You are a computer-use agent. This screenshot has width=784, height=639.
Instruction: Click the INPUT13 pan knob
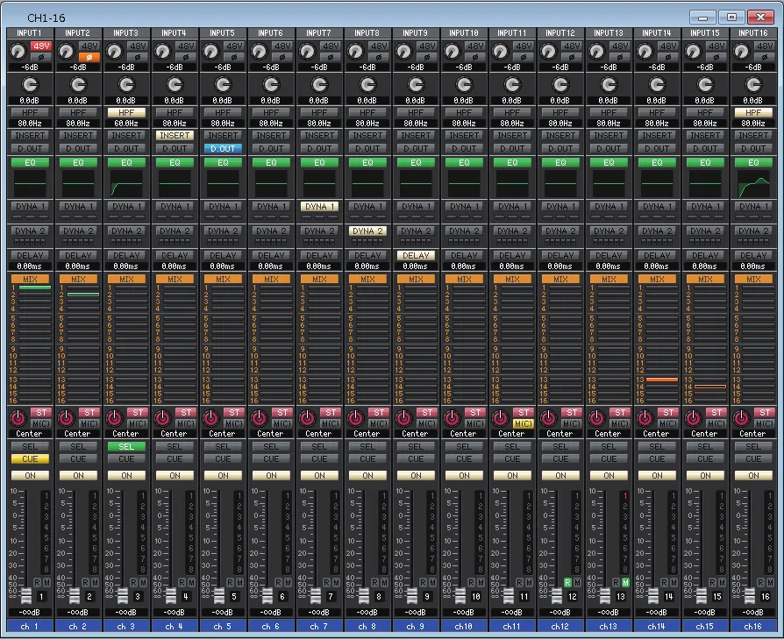click(597, 418)
